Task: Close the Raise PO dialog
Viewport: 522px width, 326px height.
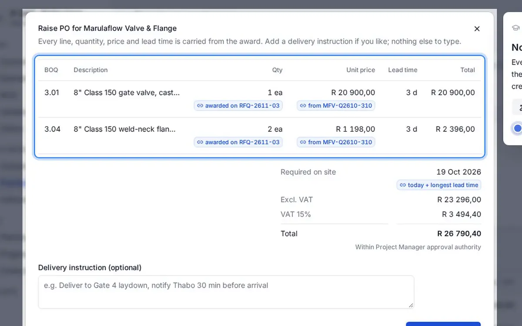Action: coord(477,29)
